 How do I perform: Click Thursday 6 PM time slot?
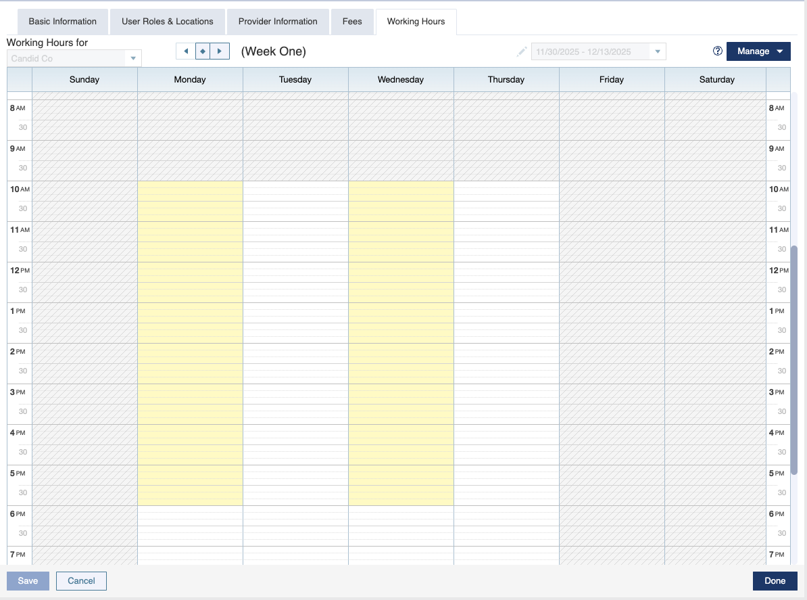click(x=506, y=515)
